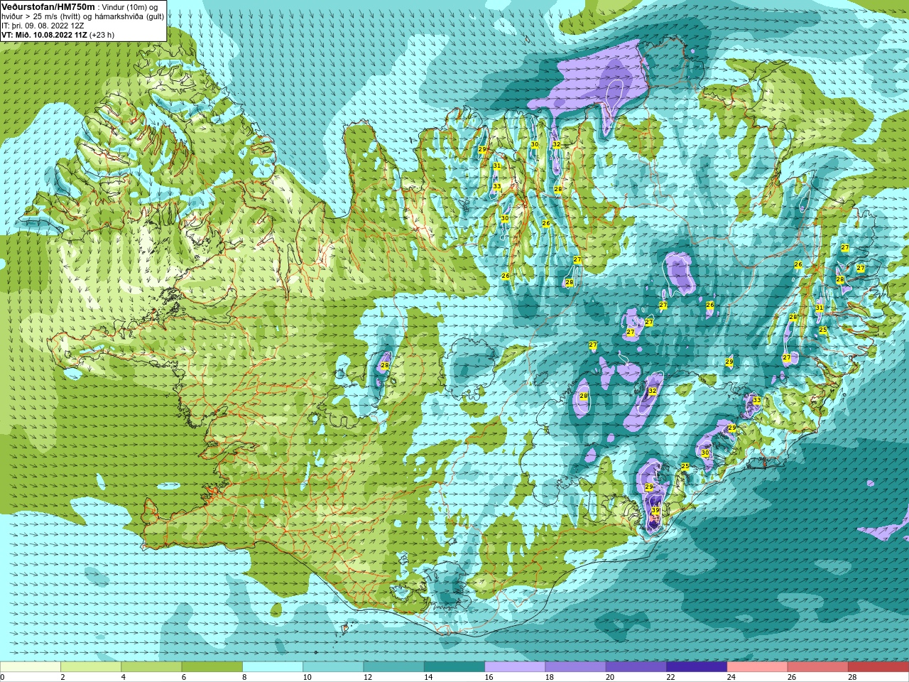Screen dimensions: 909x682
Task: Click the legend scale label '18'
Action: pos(549,677)
